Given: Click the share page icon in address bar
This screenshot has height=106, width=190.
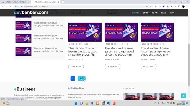Looking at the screenshot, I should point(147,6).
